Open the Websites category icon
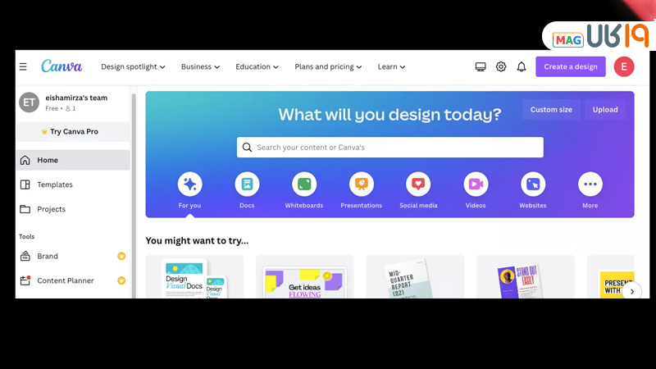 coord(533,184)
